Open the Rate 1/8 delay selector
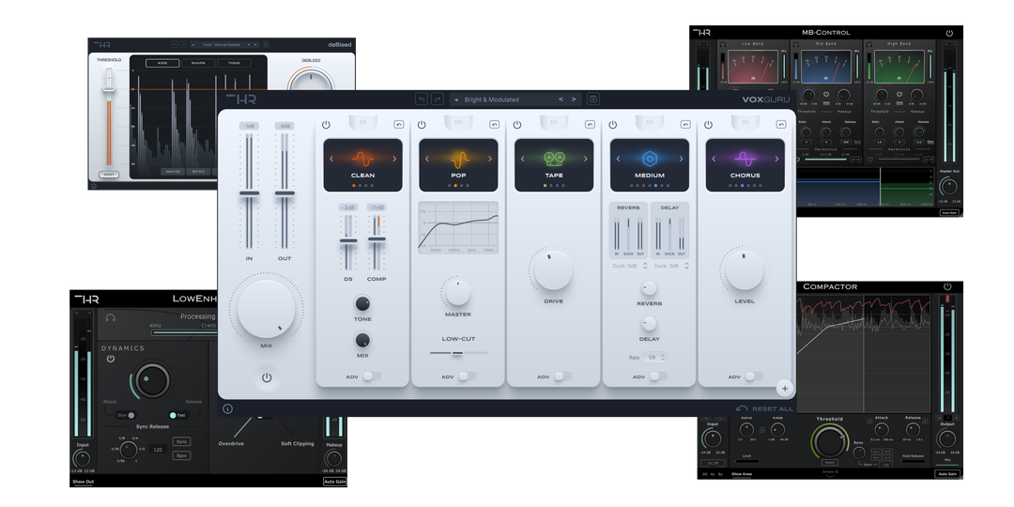The height and width of the screenshot is (507, 1014). (653, 357)
